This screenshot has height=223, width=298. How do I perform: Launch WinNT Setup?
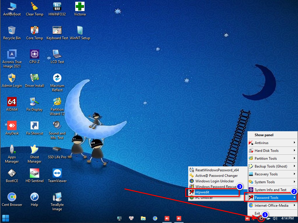point(80,33)
